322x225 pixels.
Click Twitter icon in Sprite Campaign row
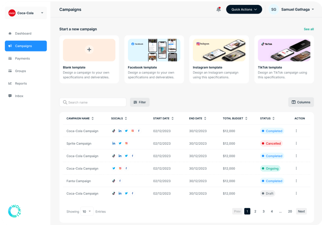[x=120, y=143]
